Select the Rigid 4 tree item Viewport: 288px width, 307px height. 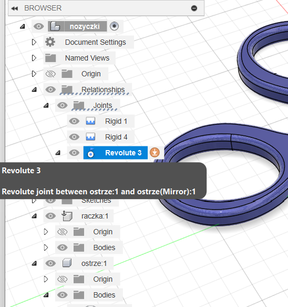[x=116, y=137]
